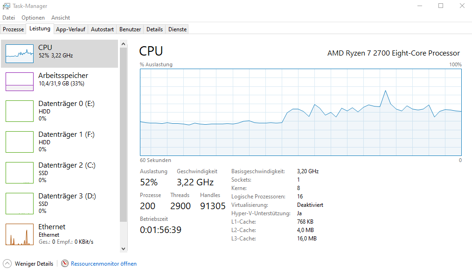Viewport: 472px width, 275px height.
Task: Select the CPU usage mini graph thumbnail
Action: point(20,54)
